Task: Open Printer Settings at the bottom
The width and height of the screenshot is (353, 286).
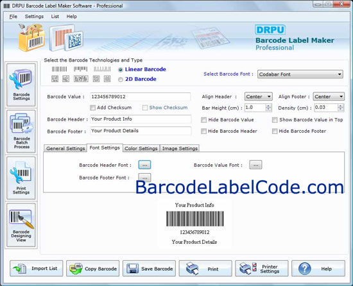Action: pos(262,268)
